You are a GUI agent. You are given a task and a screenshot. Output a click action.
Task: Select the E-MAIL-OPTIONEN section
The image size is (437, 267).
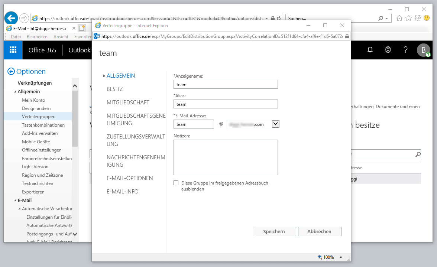coord(129,178)
